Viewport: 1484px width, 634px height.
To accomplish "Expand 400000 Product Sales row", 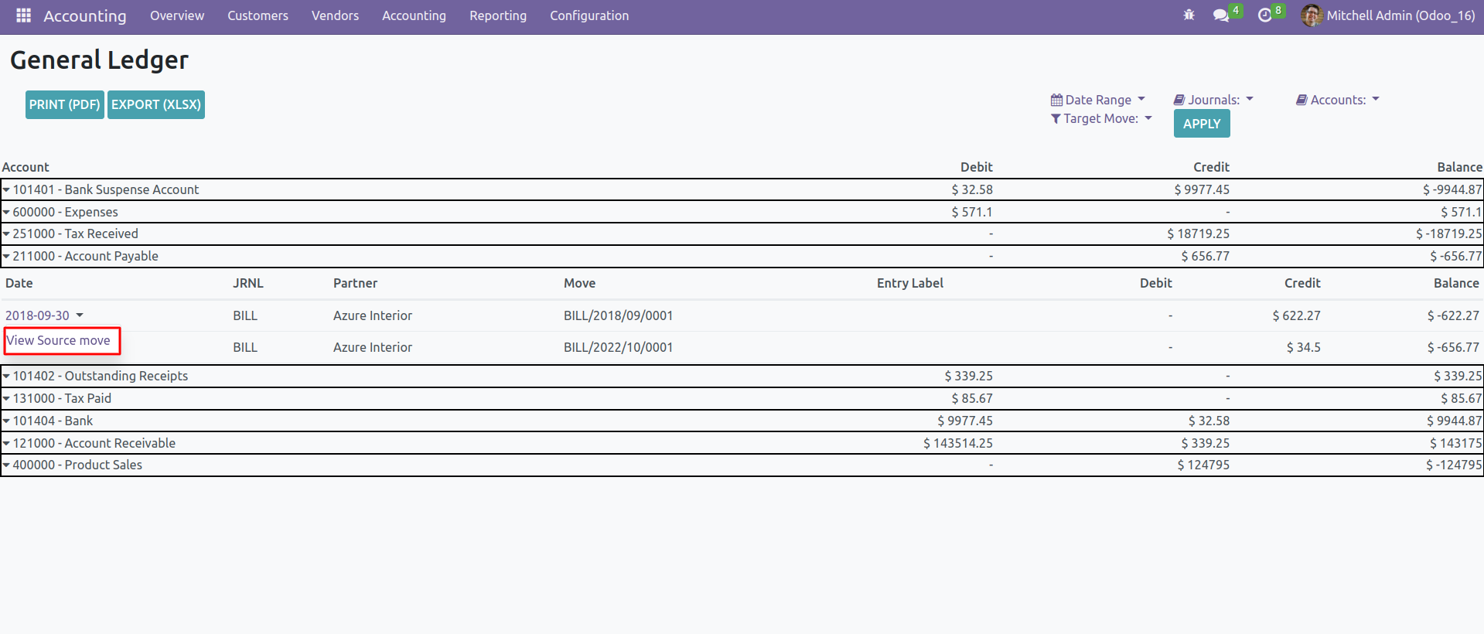I will click(7, 465).
